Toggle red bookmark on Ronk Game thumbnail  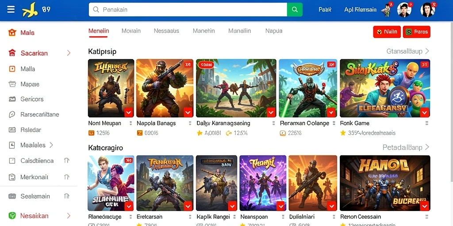[x=424, y=112]
